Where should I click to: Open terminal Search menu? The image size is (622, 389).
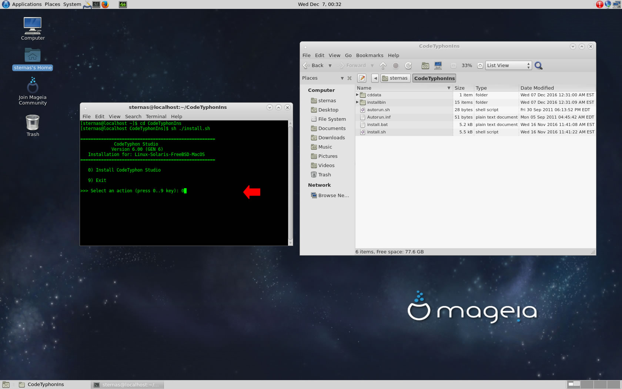click(133, 116)
